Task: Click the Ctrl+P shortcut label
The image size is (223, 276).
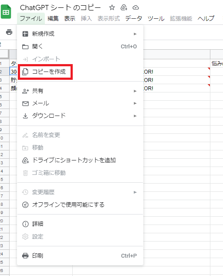Action: 129,256
